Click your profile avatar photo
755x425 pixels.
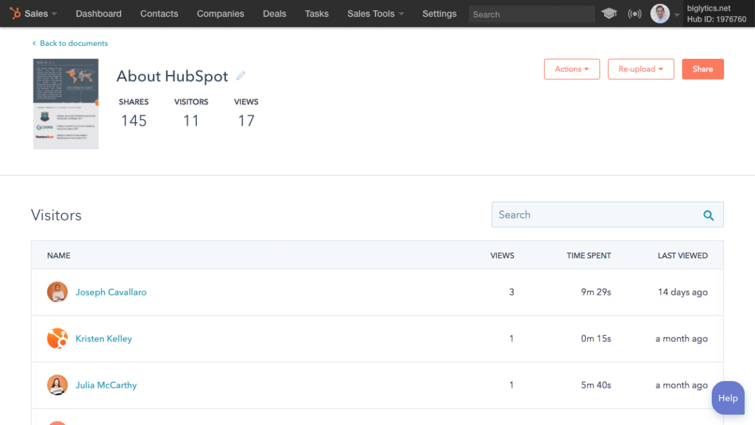[x=660, y=13]
